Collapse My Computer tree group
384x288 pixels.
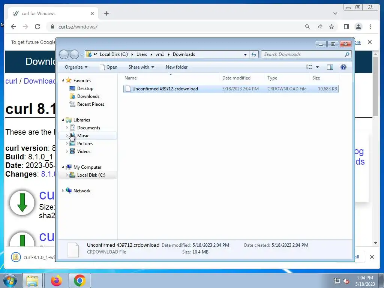[63, 167]
